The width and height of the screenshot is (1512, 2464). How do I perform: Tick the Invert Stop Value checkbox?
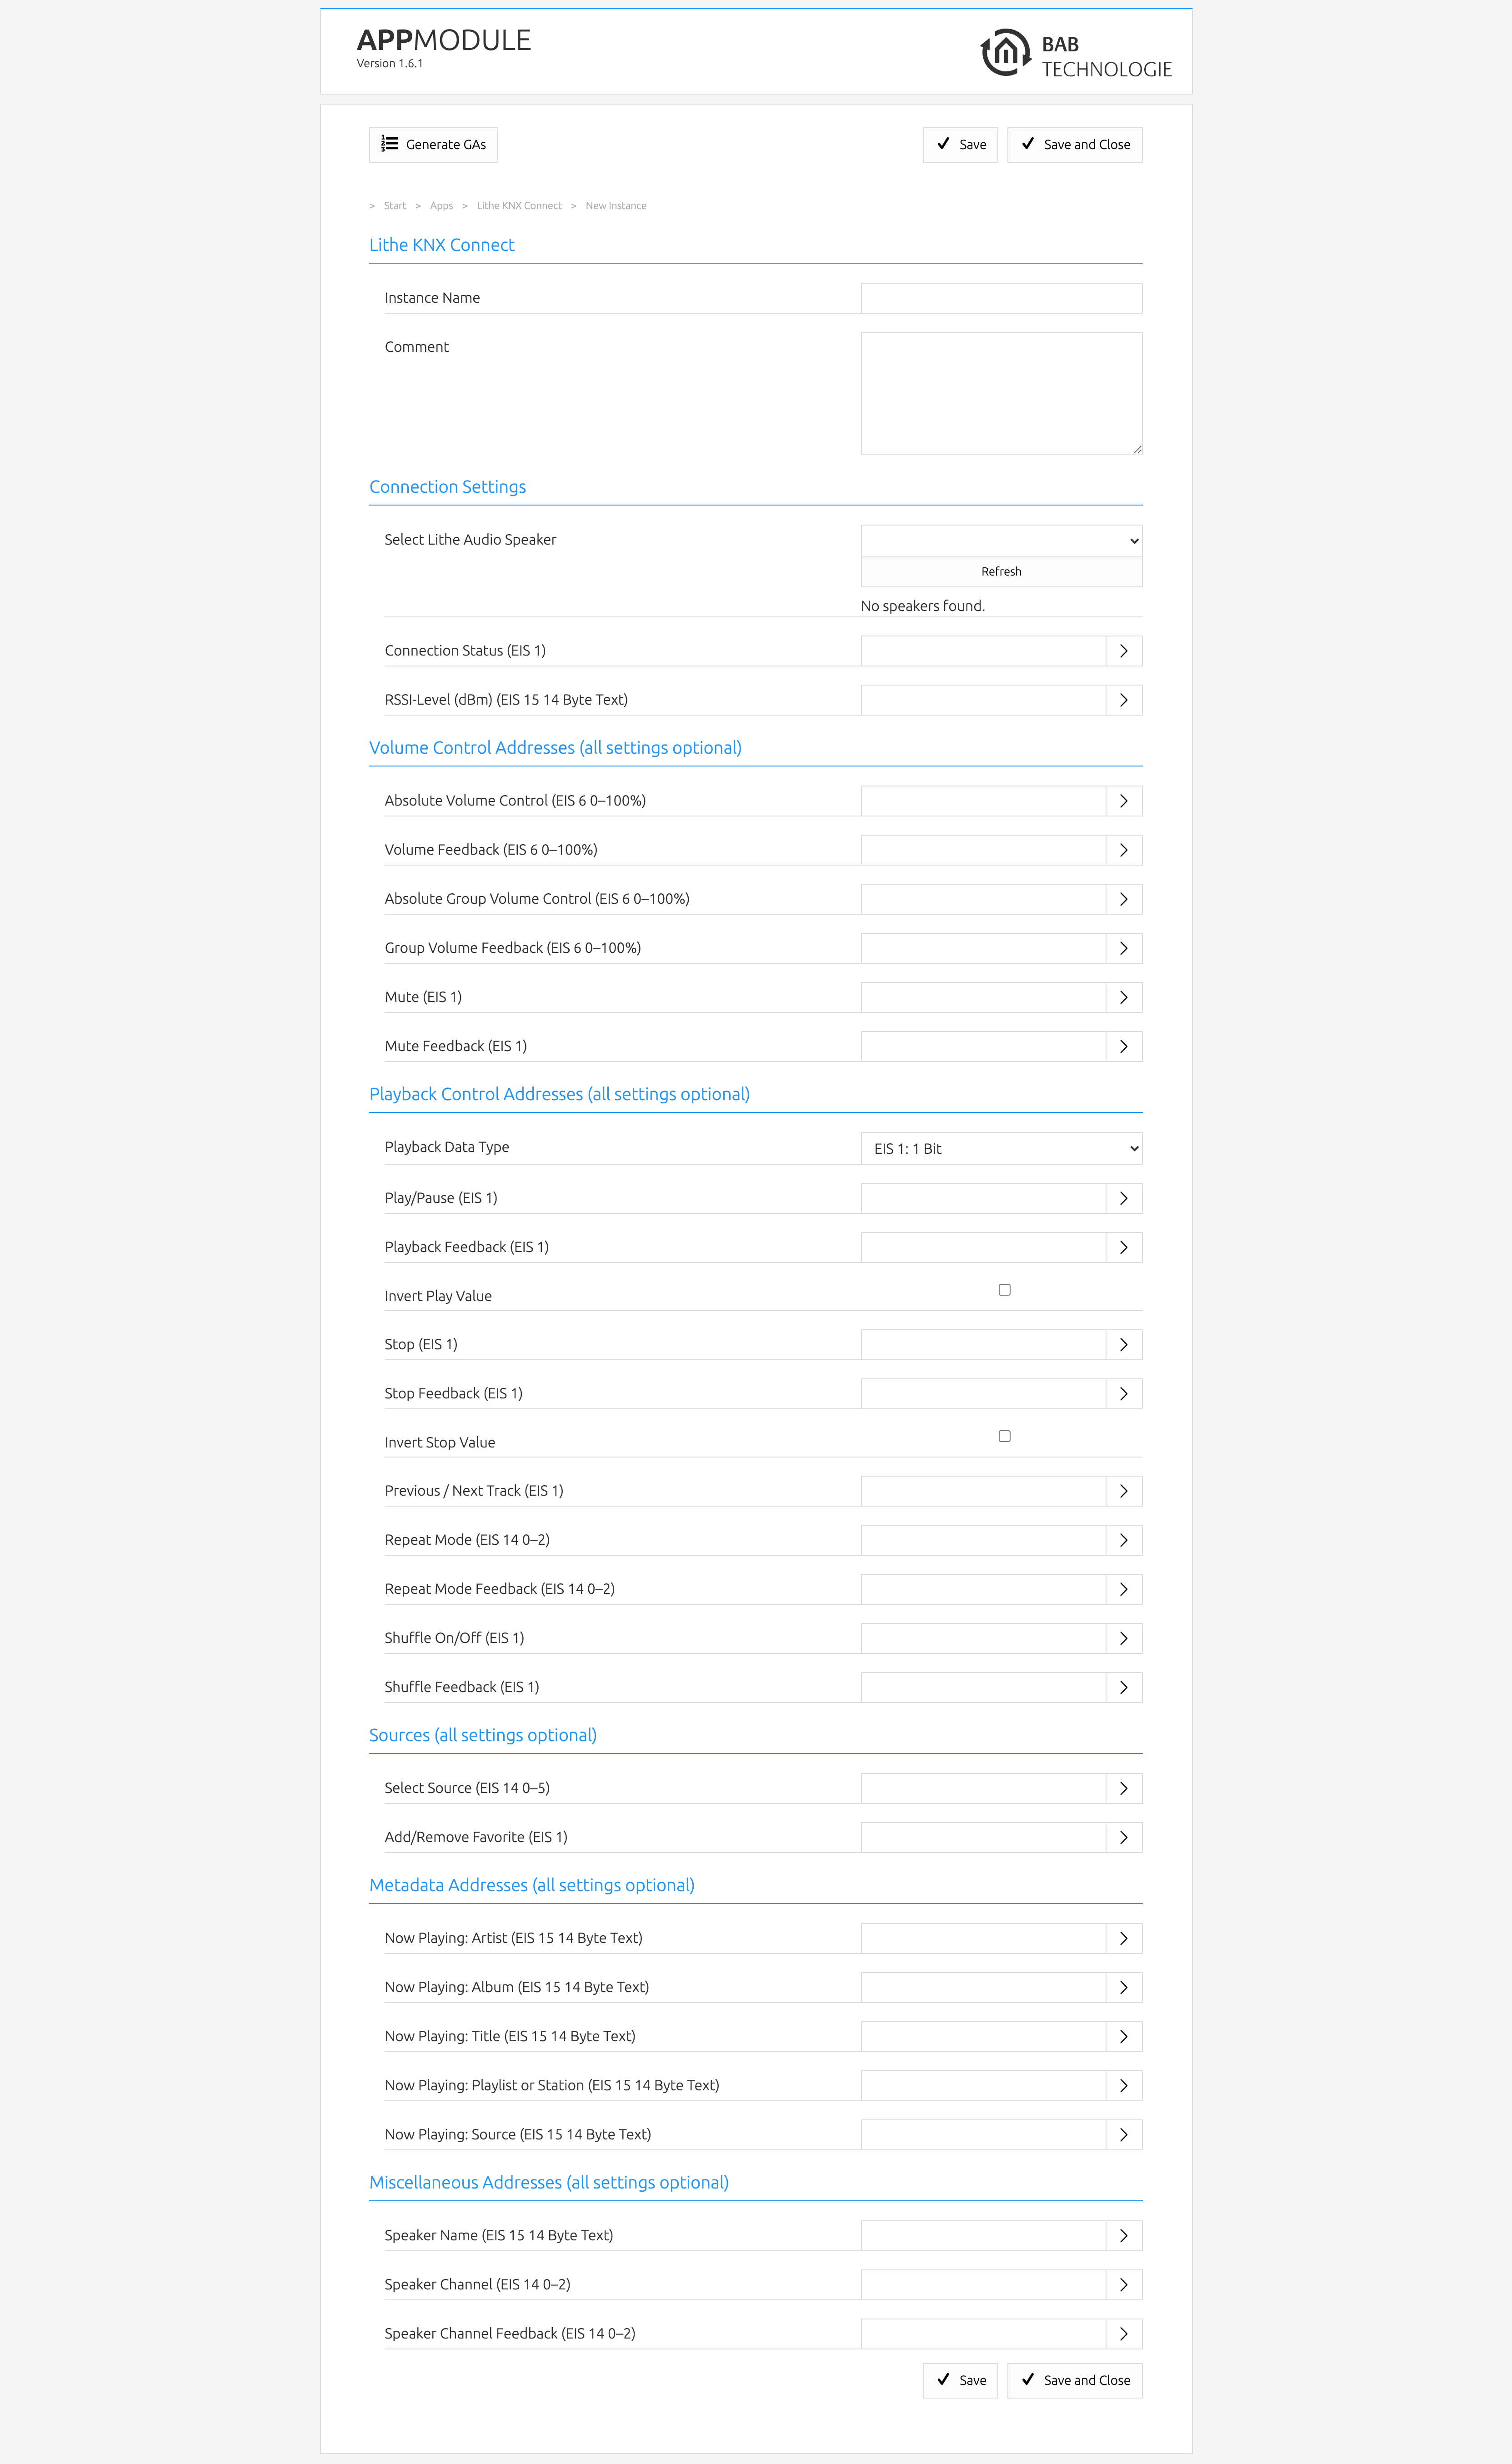click(1004, 1436)
